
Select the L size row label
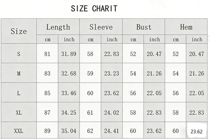pyautogui.click(x=19, y=93)
